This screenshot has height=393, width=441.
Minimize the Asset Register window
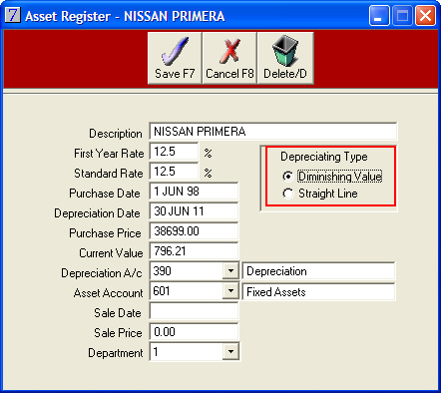tap(379, 16)
